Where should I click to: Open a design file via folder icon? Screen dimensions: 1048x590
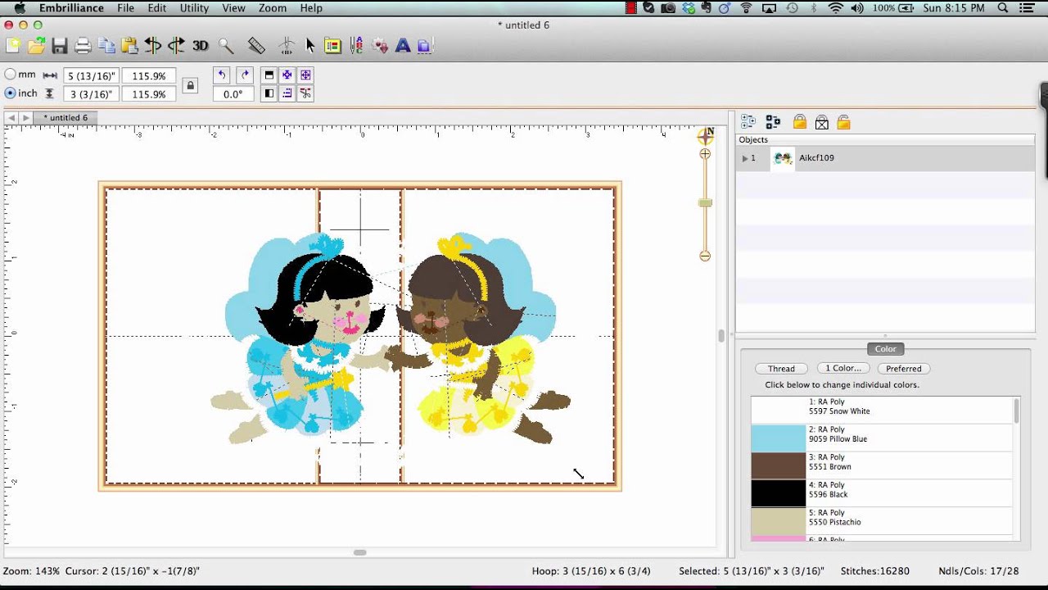36,46
